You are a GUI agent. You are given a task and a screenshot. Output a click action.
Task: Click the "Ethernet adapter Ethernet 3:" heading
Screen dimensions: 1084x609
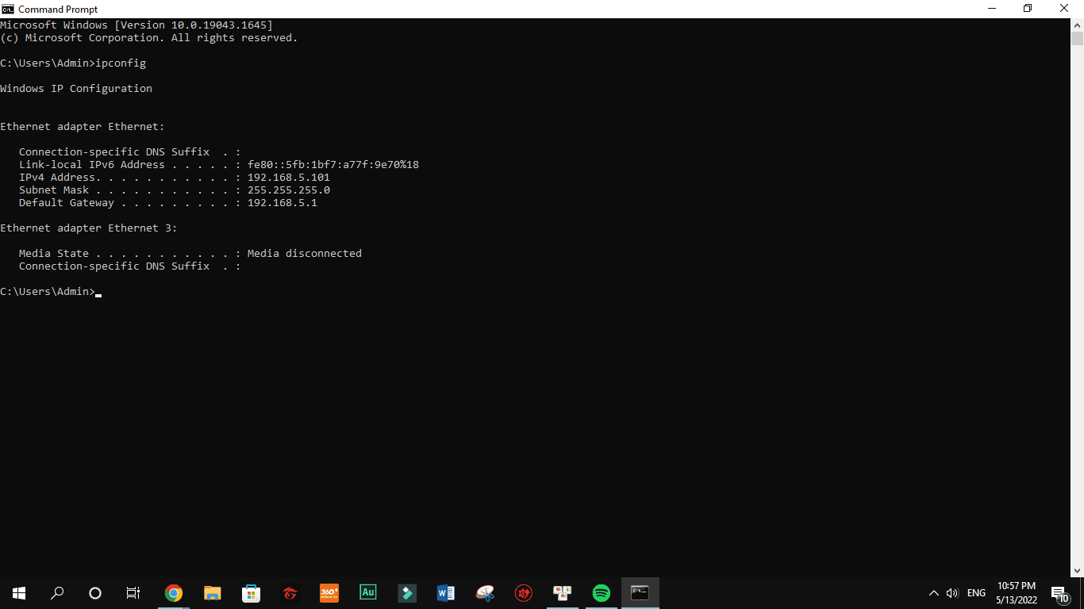tap(89, 228)
